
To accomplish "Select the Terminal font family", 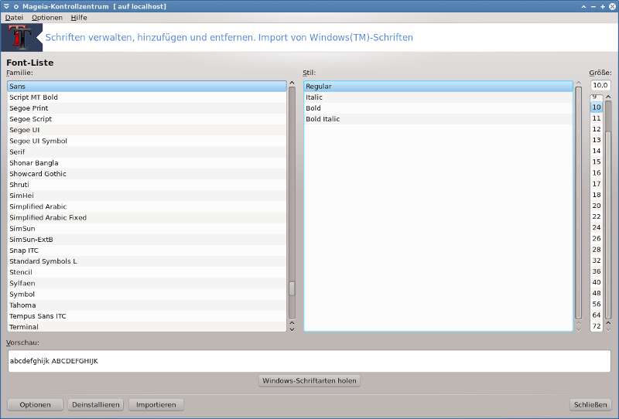I will point(147,327).
